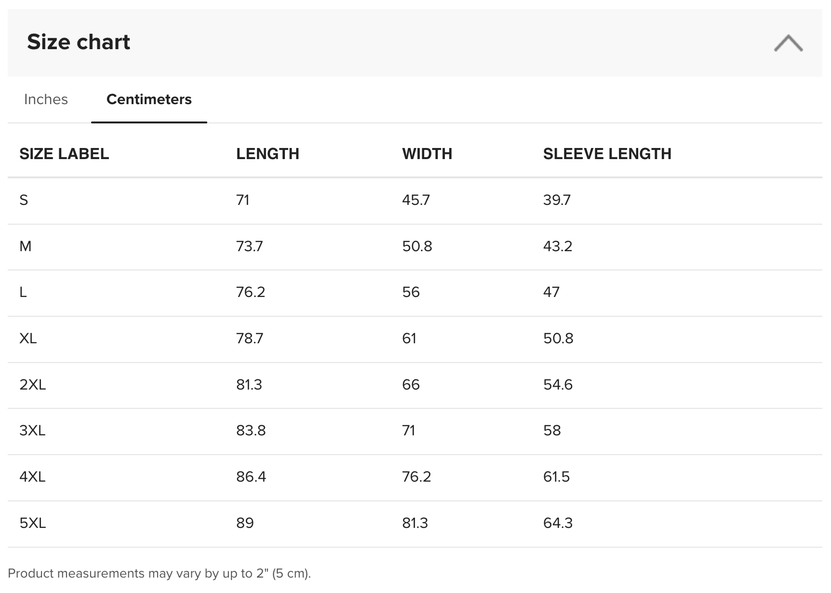Click the WIDTH column header
831x593 pixels.
427,154
